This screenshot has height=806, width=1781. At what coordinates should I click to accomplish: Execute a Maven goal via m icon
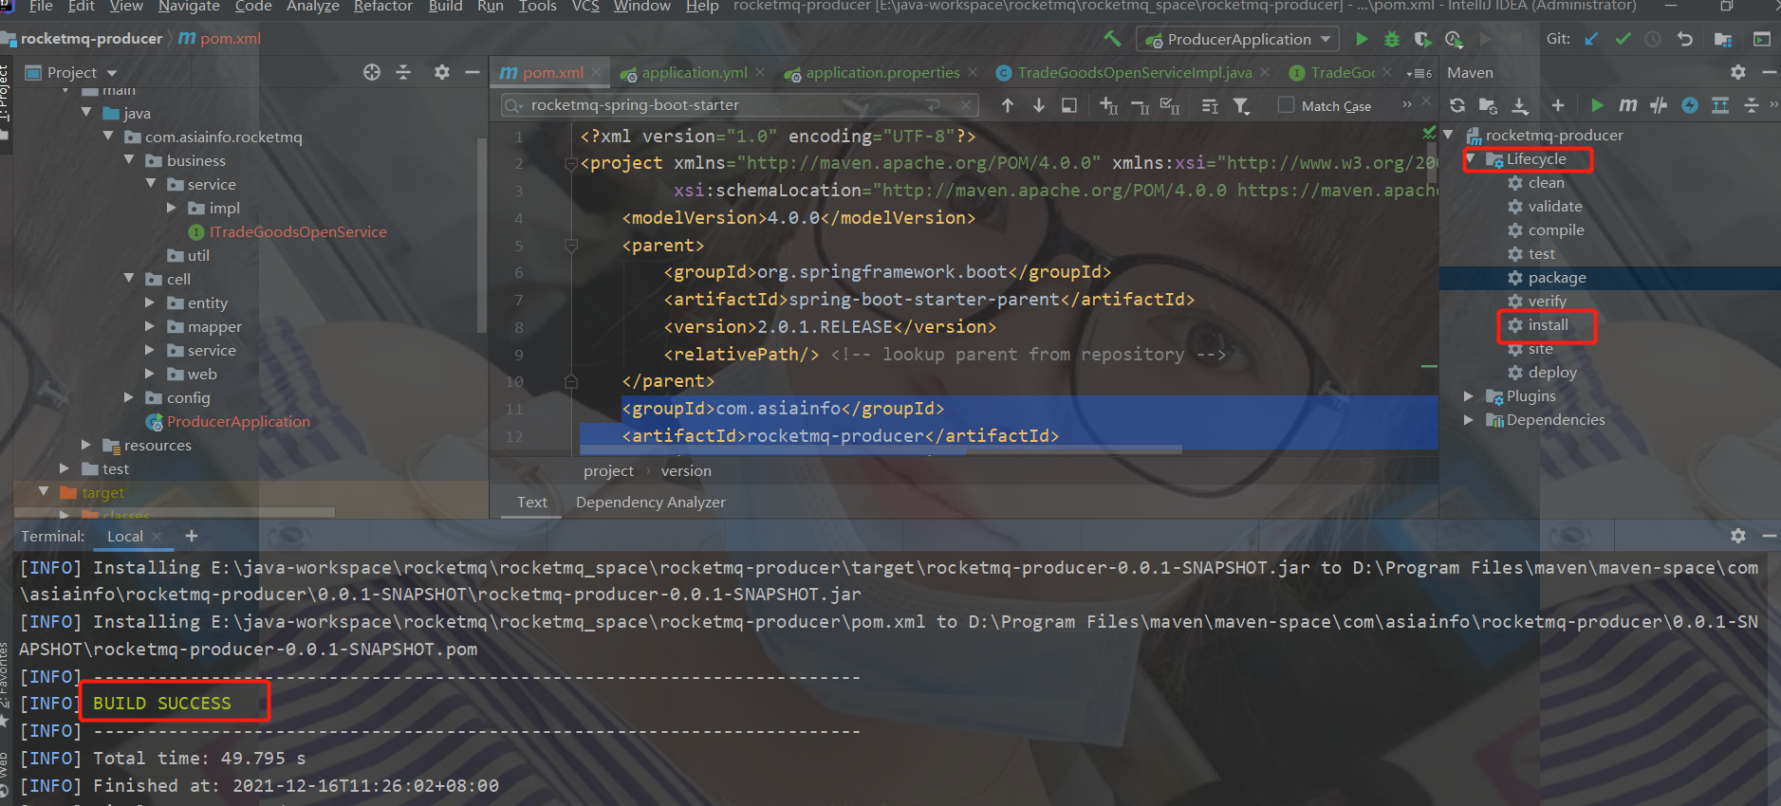tap(1628, 105)
